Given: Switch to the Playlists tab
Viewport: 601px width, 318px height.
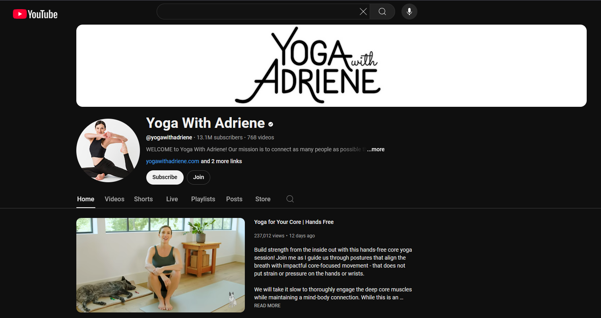Looking at the screenshot, I should point(203,199).
